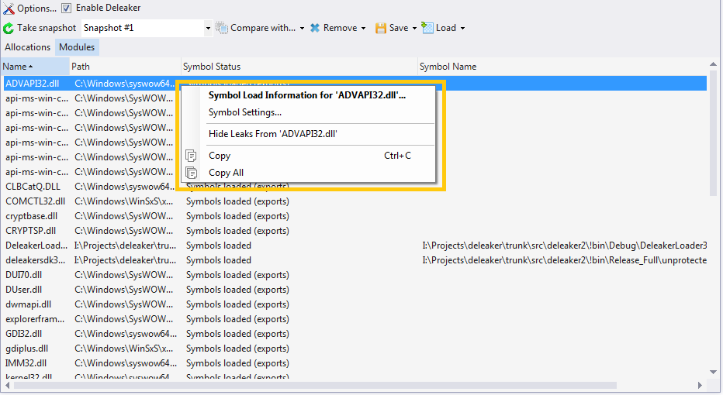The width and height of the screenshot is (723, 395).
Task: Click the horizontal scrollbar thumb
Action: click(315, 386)
